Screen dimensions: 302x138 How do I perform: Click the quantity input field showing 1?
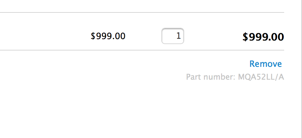[173, 36]
